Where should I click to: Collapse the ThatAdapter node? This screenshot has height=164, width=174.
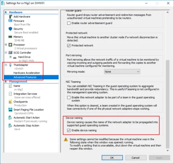pyautogui.click(x=6, y=65)
